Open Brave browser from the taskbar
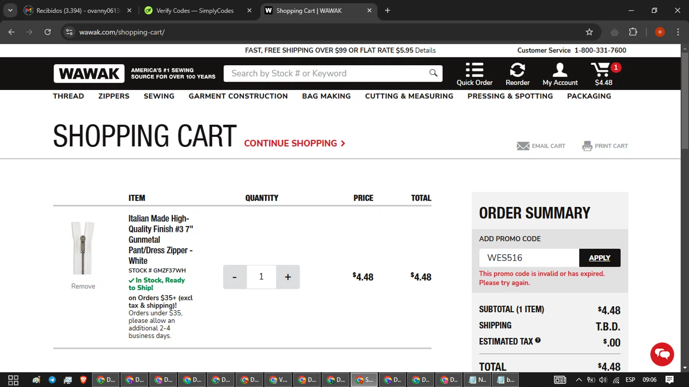689x387 pixels. pos(83,380)
